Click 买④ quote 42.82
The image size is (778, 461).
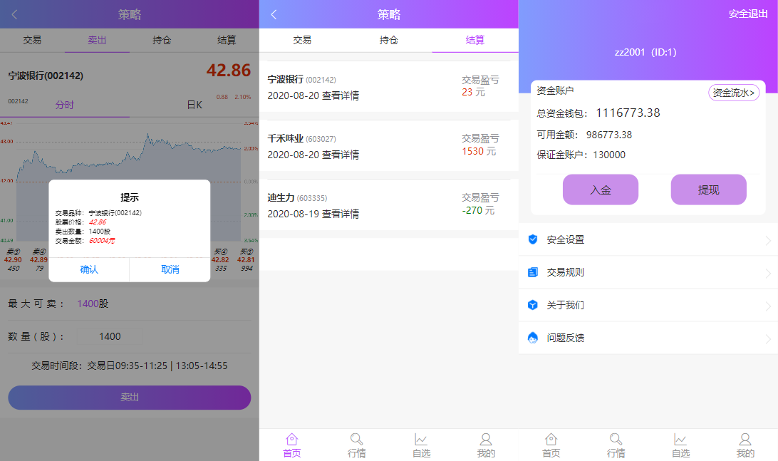220,260
